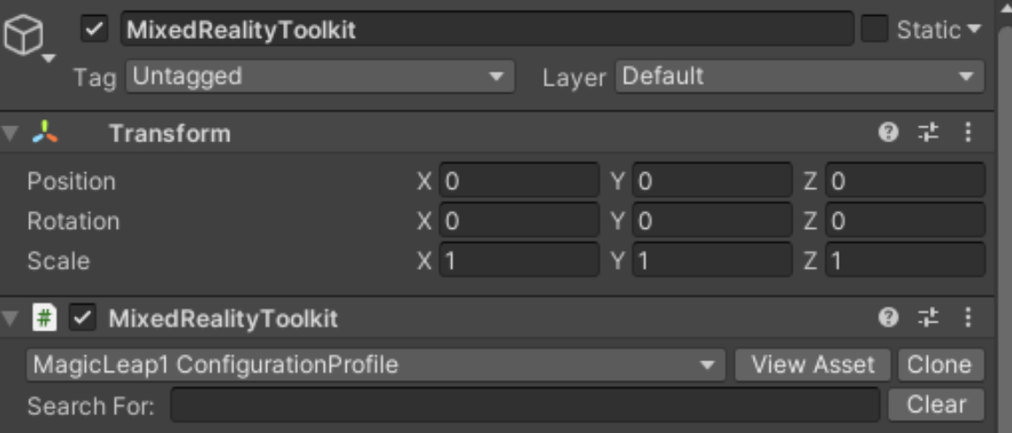Viewport: 1012px width, 433px height.
Task: Enable the Static checkbox
Action: tap(874, 29)
